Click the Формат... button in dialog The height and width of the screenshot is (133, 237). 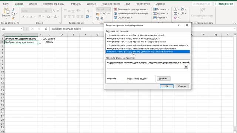(164, 79)
